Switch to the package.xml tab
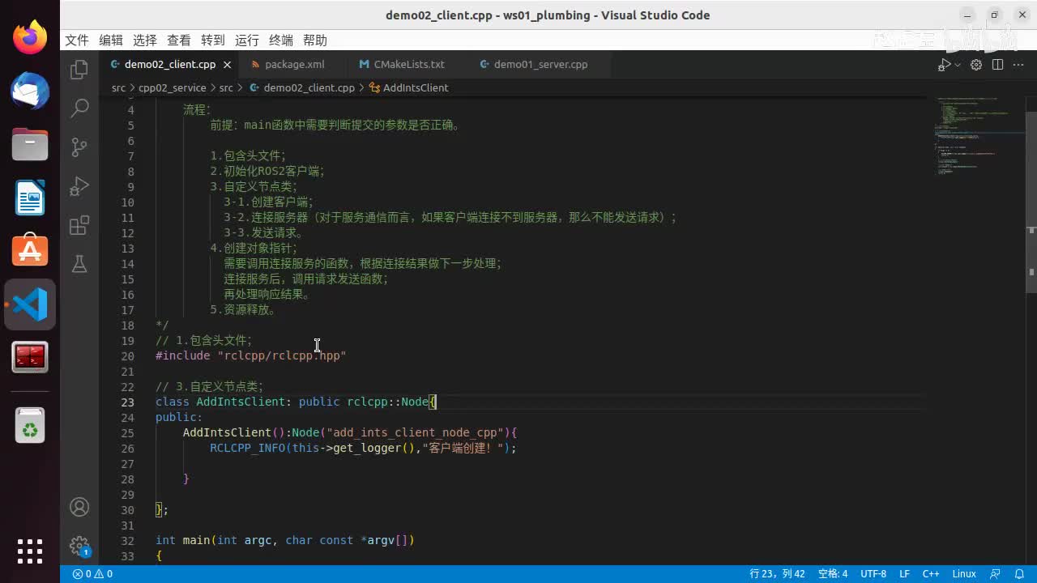This screenshot has height=583, width=1037. [294, 65]
